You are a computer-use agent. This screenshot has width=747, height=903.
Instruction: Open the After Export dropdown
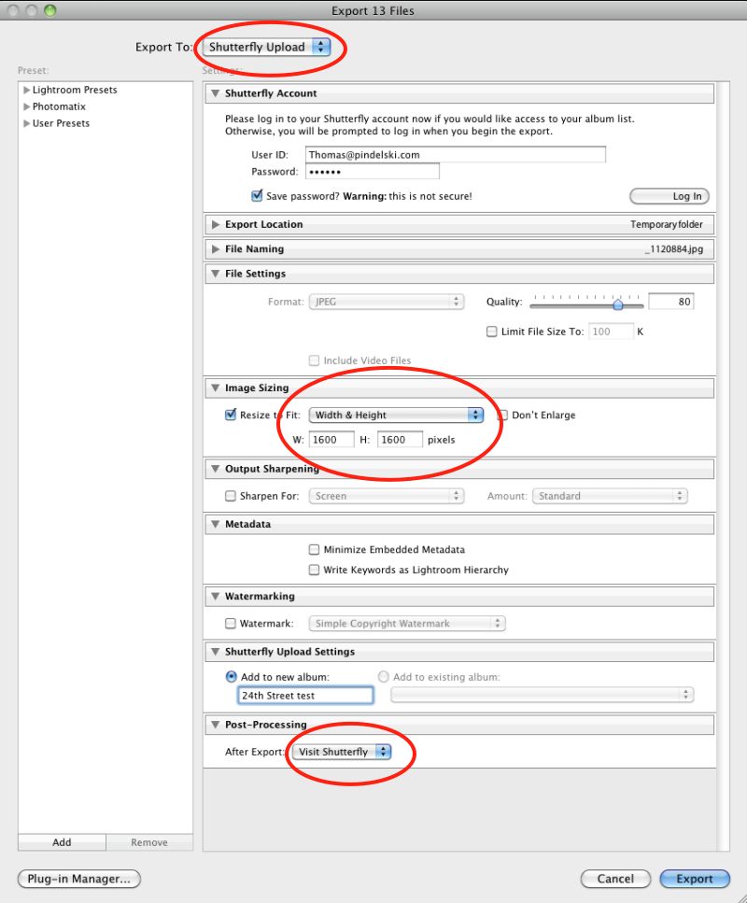[x=342, y=752]
